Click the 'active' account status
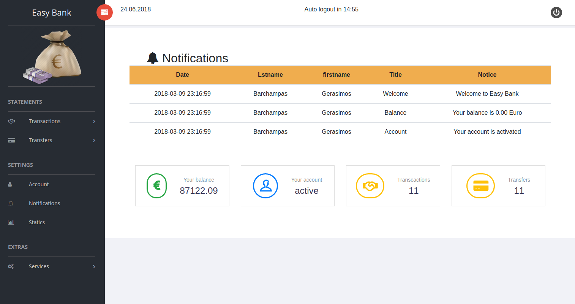The image size is (575, 304). pyautogui.click(x=306, y=191)
